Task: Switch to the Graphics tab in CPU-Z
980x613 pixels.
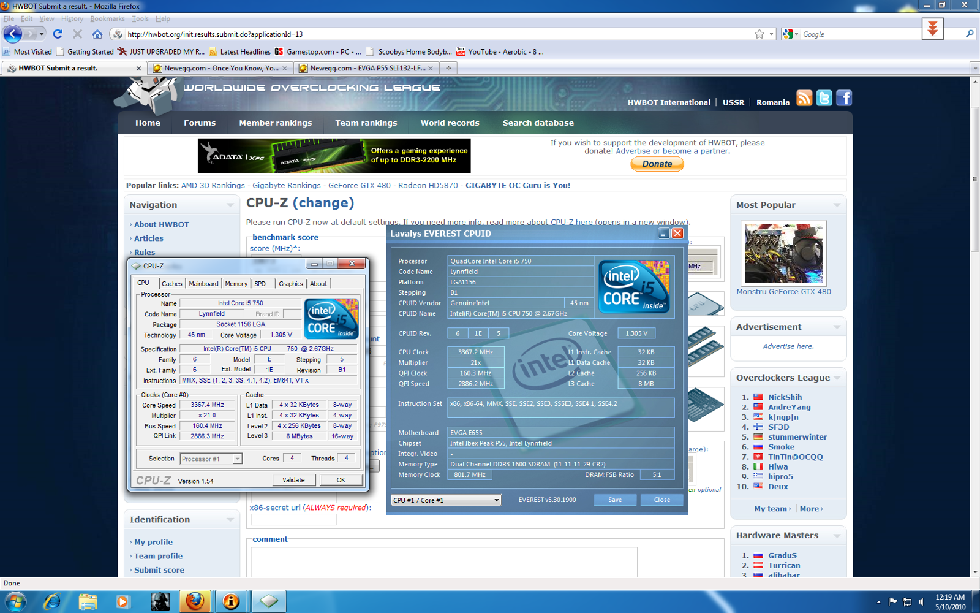Action: pyautogui.click(x=291, y=284)
